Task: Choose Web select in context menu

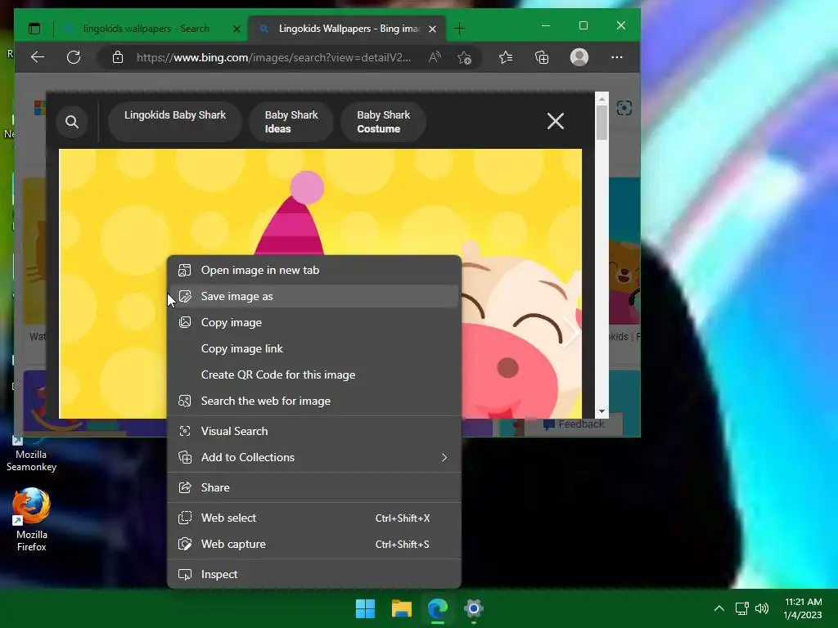Action: pos(313,518)
